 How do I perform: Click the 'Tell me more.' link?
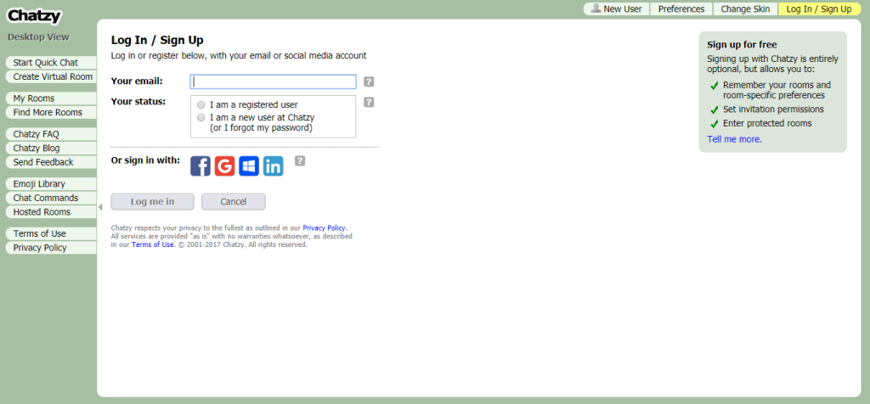click(734, 139)
